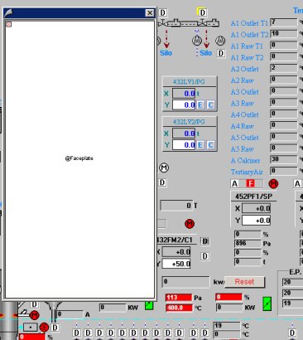303x340 pixels.
Task: Click the E.P. value showing 19
Action: click(292, 304)
